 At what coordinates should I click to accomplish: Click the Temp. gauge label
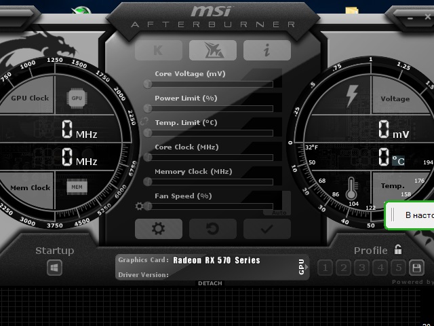click(393, 185)
